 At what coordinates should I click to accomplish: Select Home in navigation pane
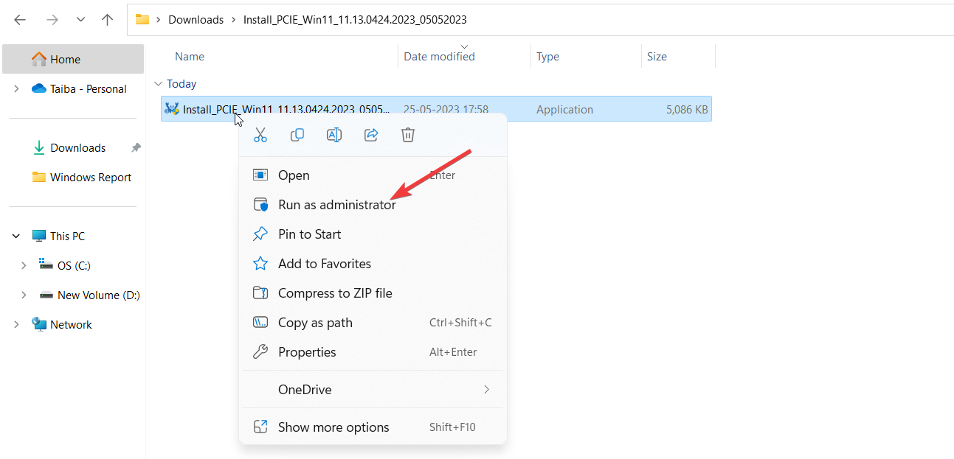73,59
